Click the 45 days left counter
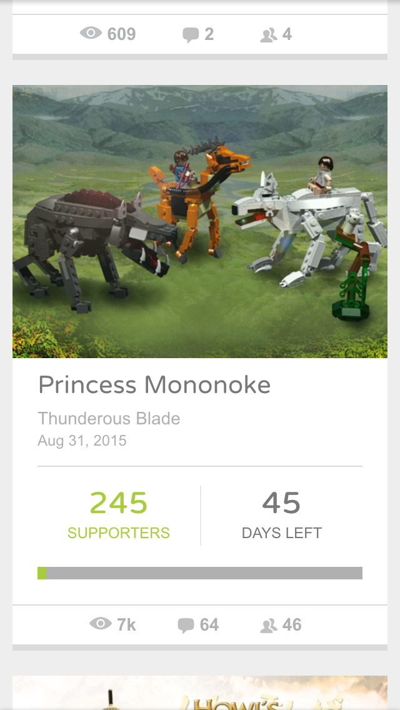The height and width of the screenshot is (710, 400). pyautogui.click(x=281, y=502)
